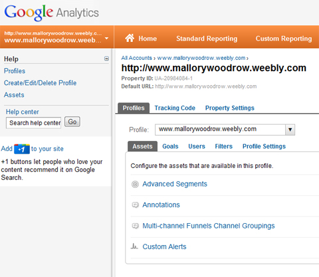
Task: Click the Multi-channel Funnels bubble icon
Action: tap(135, 226)
